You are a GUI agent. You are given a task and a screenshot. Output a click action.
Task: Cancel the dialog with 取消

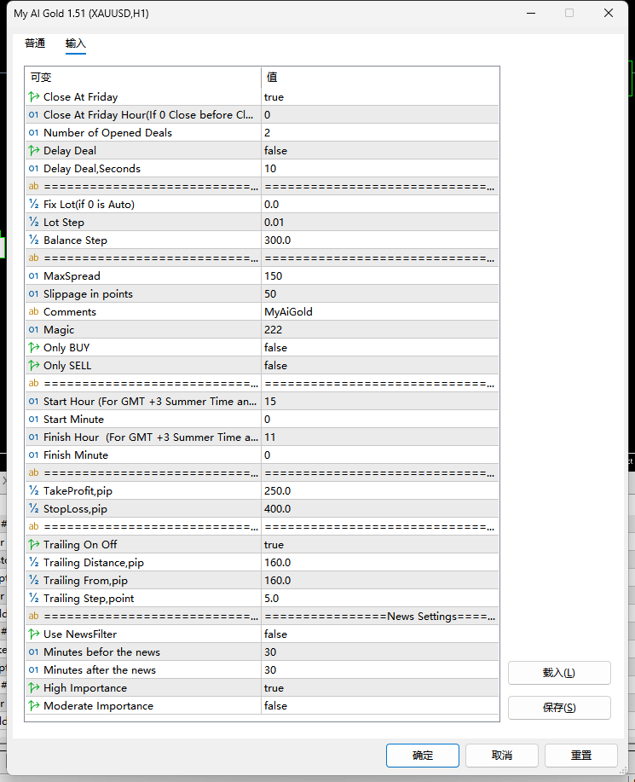click(501, 756)
